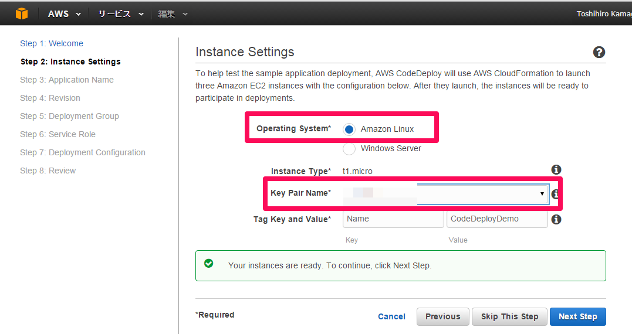Click the tag Value field CodeDeployDemo

point(497,219)
